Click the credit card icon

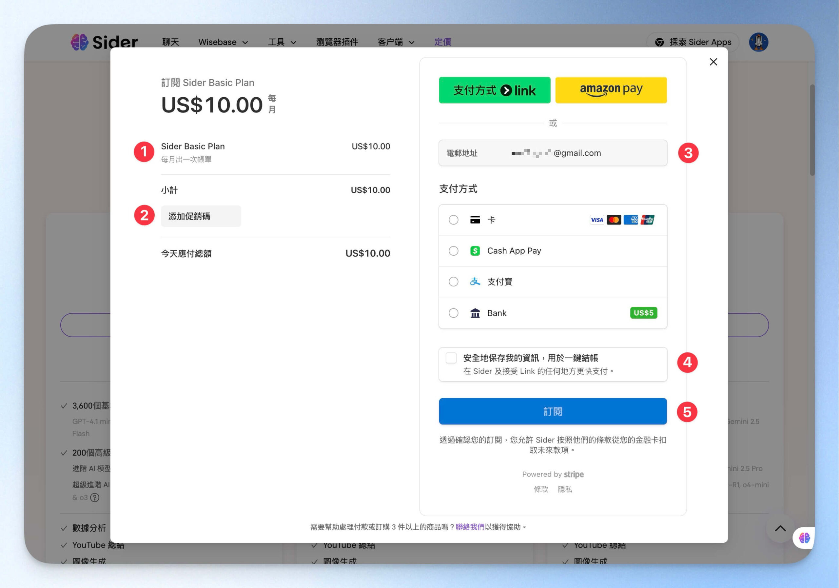pyautogui.click(x=475, y=220)
